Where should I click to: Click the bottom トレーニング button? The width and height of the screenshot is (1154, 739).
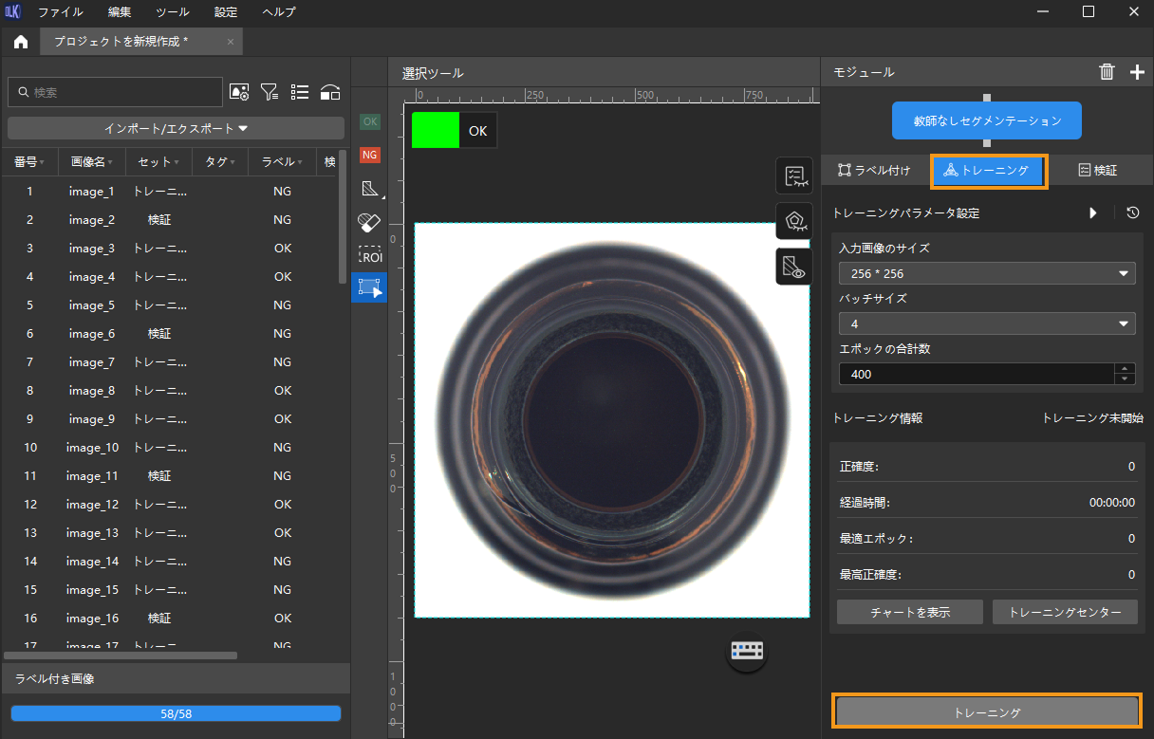click(987, 711)
